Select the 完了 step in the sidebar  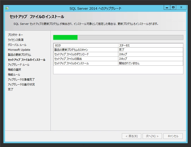coord(11,89)
